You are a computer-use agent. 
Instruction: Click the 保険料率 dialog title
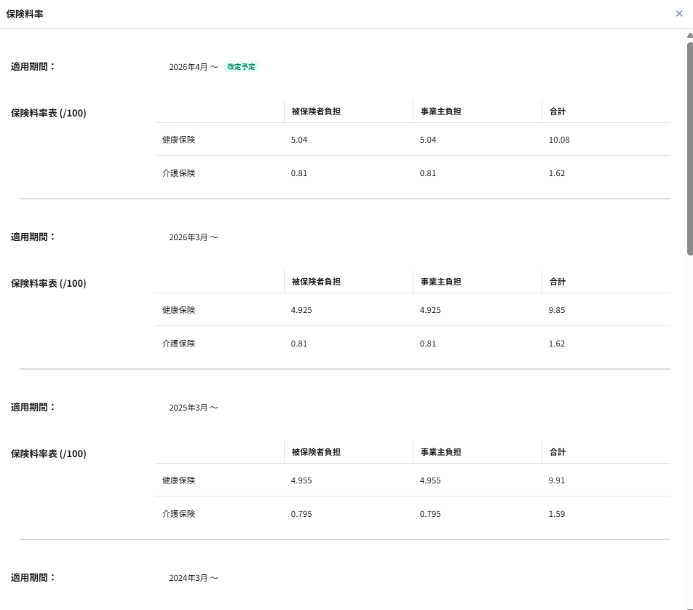click(25, 14)
